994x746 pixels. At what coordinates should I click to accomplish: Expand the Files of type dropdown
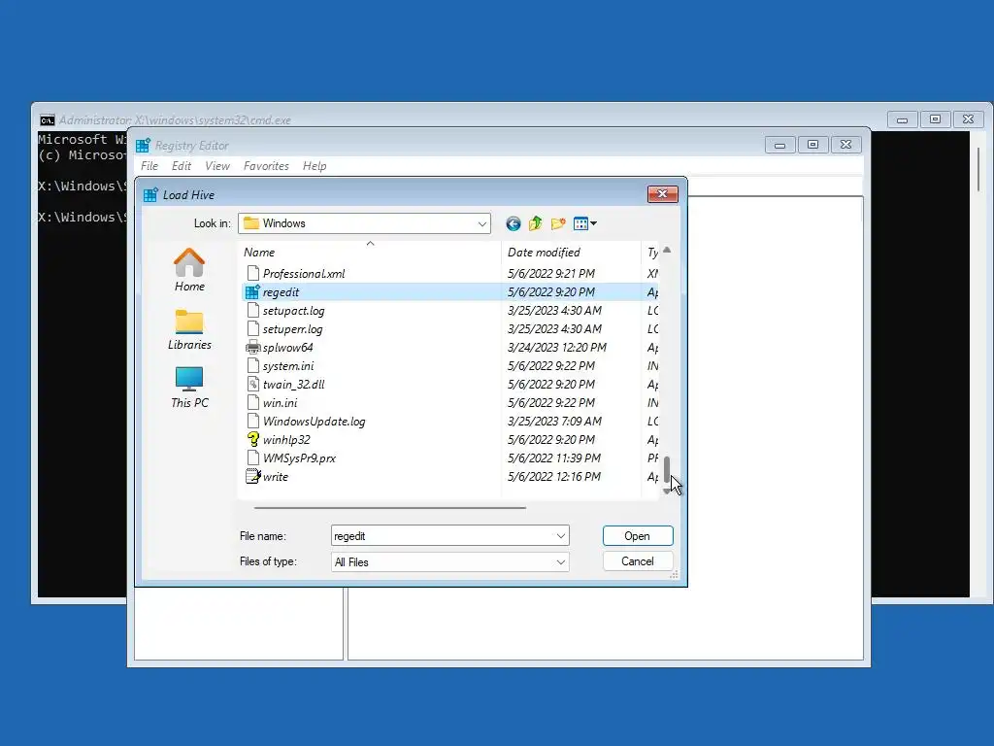coord(560,562)
